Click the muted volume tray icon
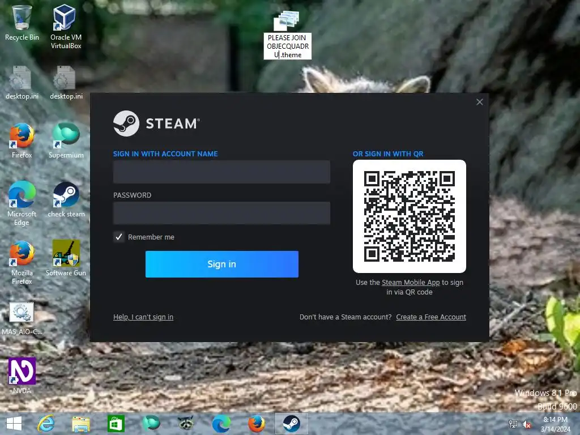Image resolution: width=580 pixels, height=435 pixels. pos(526,424)
